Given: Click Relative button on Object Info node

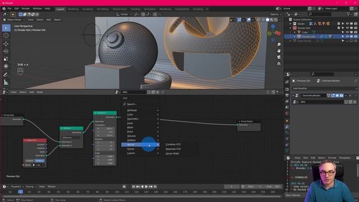Looking at the screenshot, I should pyautogui.click(x=40, y=161).
